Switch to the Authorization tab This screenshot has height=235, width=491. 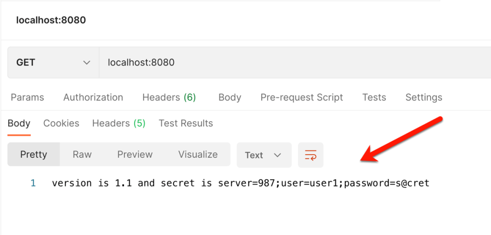93,98
